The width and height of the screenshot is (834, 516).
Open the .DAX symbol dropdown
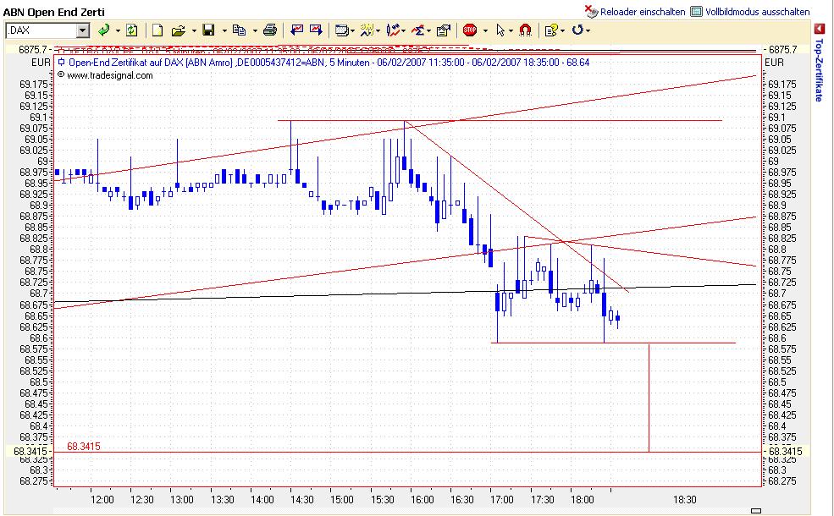pos(82,30)
